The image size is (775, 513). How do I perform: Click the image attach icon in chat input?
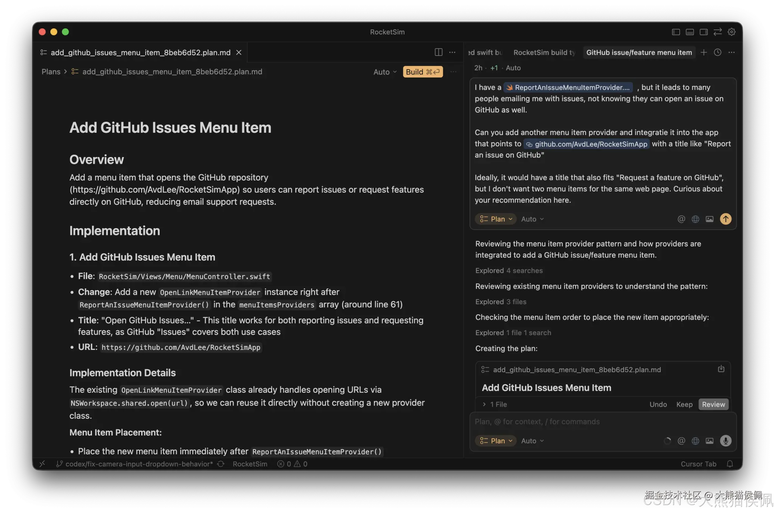tap(710, 441)
